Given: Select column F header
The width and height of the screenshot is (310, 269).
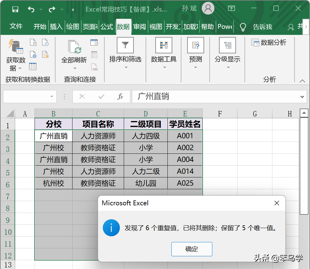Looking at the screenshot, I should (x=220, y=114).
